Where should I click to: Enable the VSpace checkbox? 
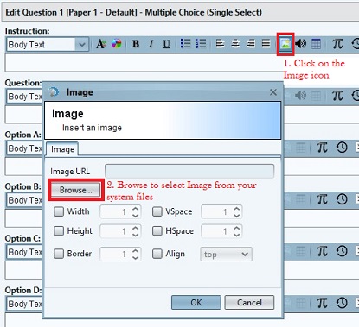click(x=157, y=212)
